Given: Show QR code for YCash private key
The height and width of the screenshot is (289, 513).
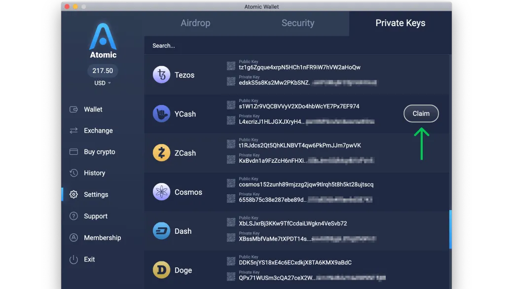Looking at the screenshot, I should pos(231,120).
